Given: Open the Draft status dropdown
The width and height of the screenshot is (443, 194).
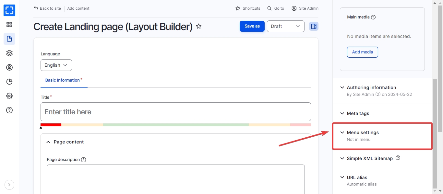Looking at the screenshot, I should coord(285,26).
